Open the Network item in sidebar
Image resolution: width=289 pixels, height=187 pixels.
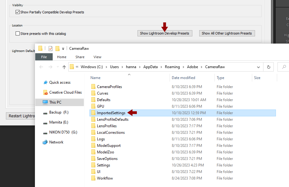[x=56, y=142]
